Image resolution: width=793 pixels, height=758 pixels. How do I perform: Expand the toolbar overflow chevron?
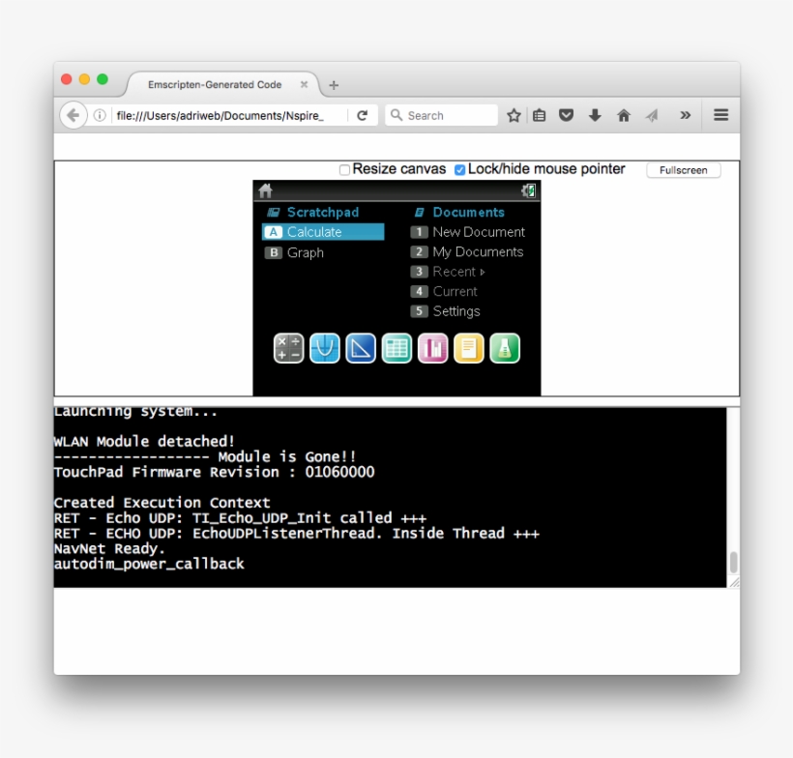point(686,115)
